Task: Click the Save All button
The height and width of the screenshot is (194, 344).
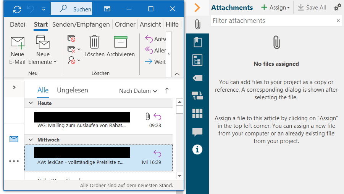Action: tap(312, 8)
